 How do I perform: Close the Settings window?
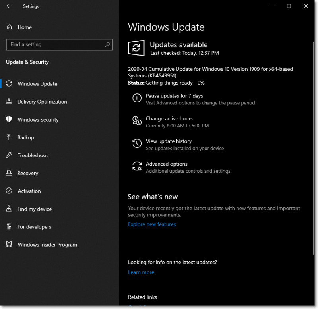[306, 6]
